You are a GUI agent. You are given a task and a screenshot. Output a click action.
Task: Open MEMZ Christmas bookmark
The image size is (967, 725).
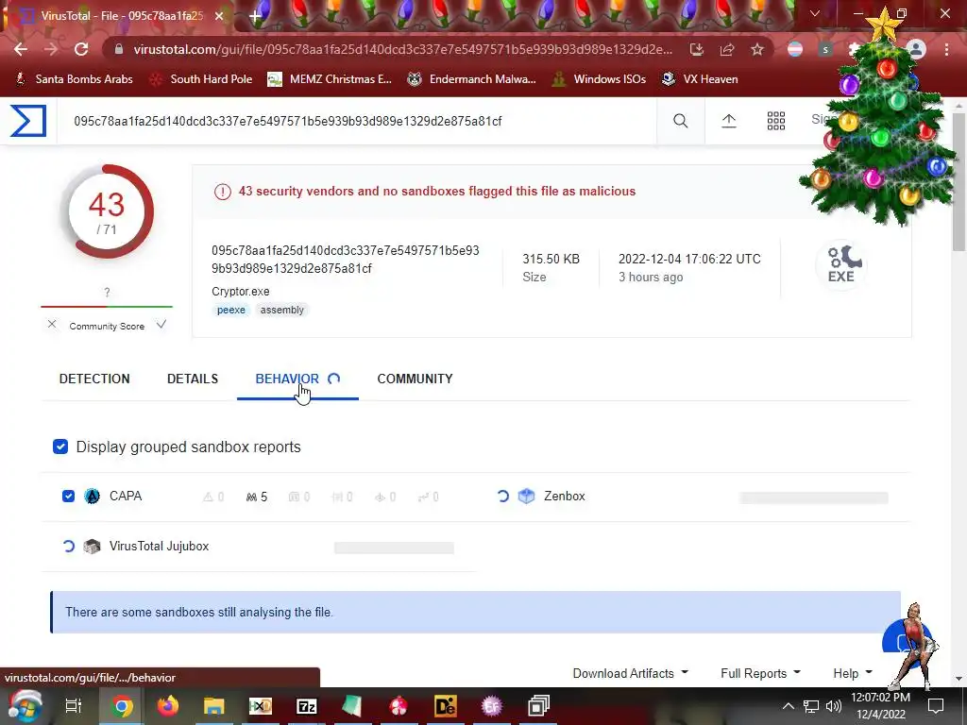tap(330, 79)
